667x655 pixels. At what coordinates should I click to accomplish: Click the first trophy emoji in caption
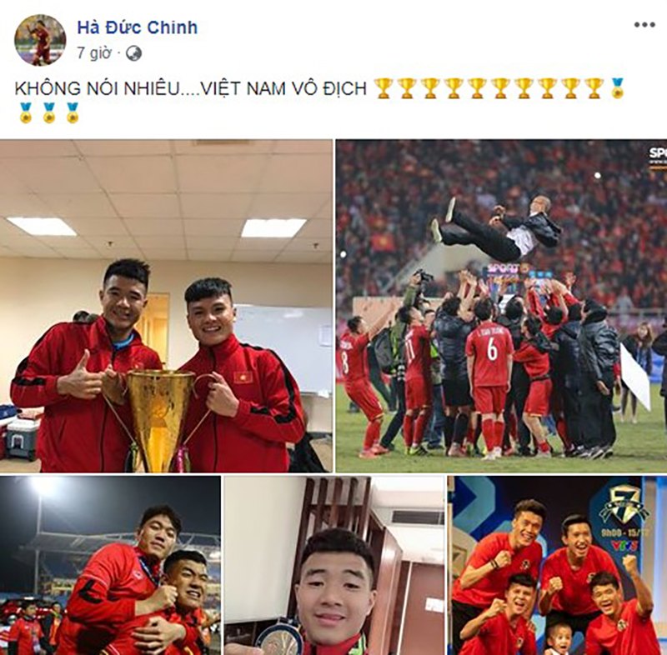point(384,88)
